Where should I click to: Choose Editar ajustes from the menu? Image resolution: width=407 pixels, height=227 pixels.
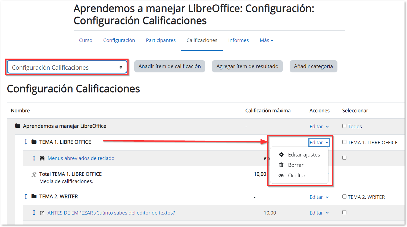(299, 155)
